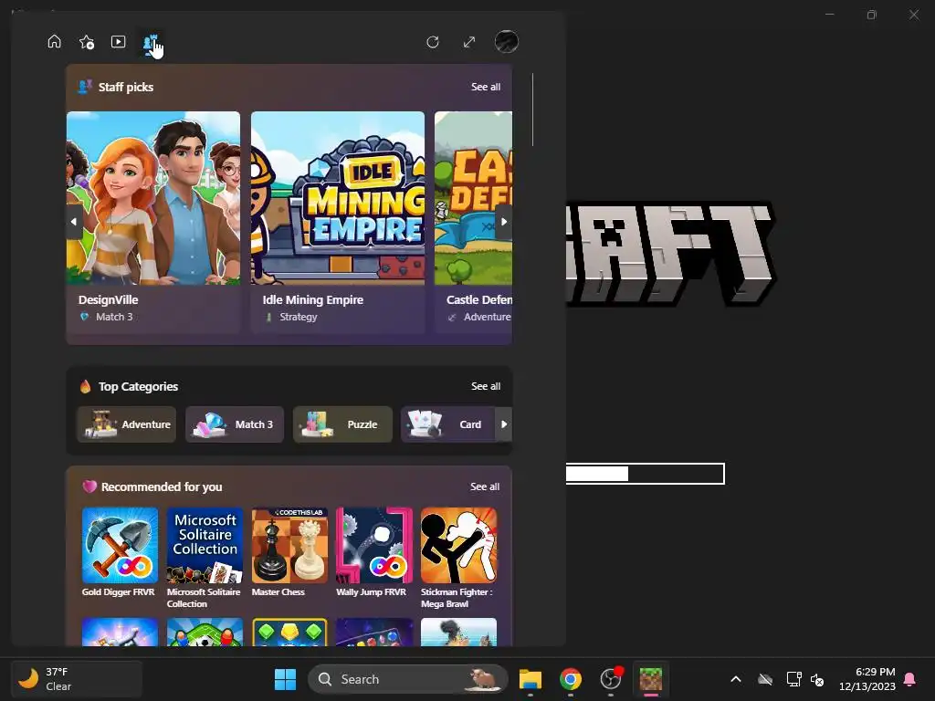Show next Staff picks with right arrow
The width and height of the screenshot is (935, 701).
click(x=504, y=222)
